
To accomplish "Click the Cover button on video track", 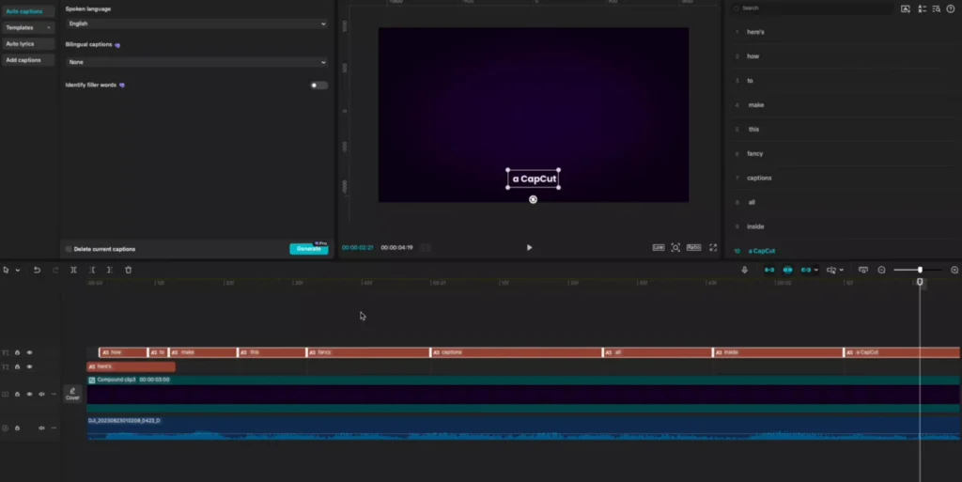I will point(72,395).
